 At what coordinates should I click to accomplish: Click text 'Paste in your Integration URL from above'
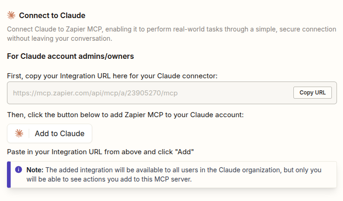click(74, 152)
